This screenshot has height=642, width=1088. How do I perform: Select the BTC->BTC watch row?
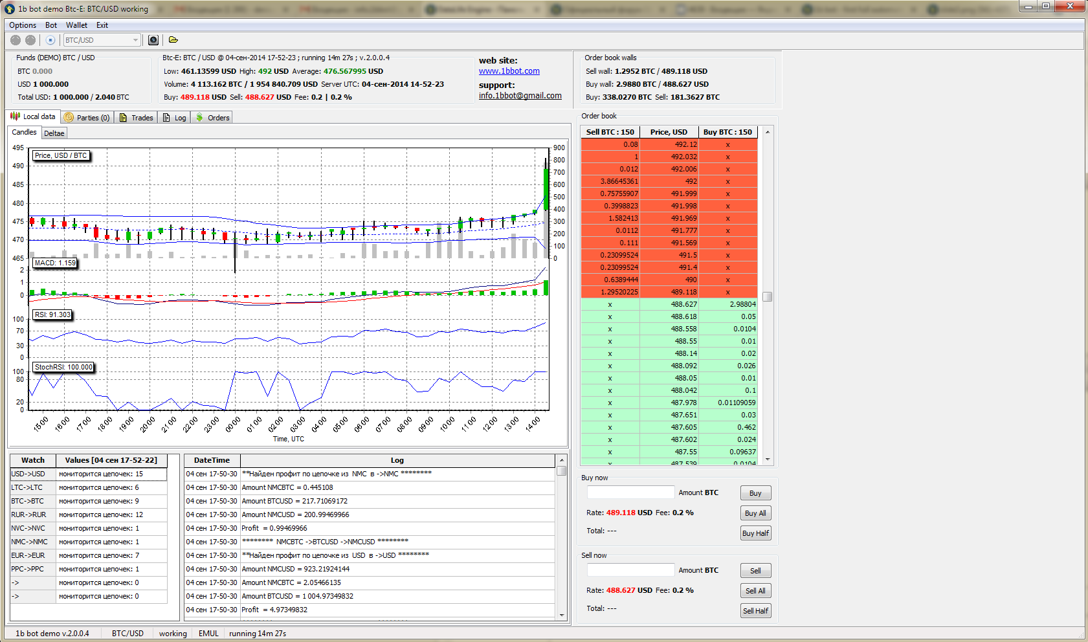pyautogui.click(x=89, y=501)
